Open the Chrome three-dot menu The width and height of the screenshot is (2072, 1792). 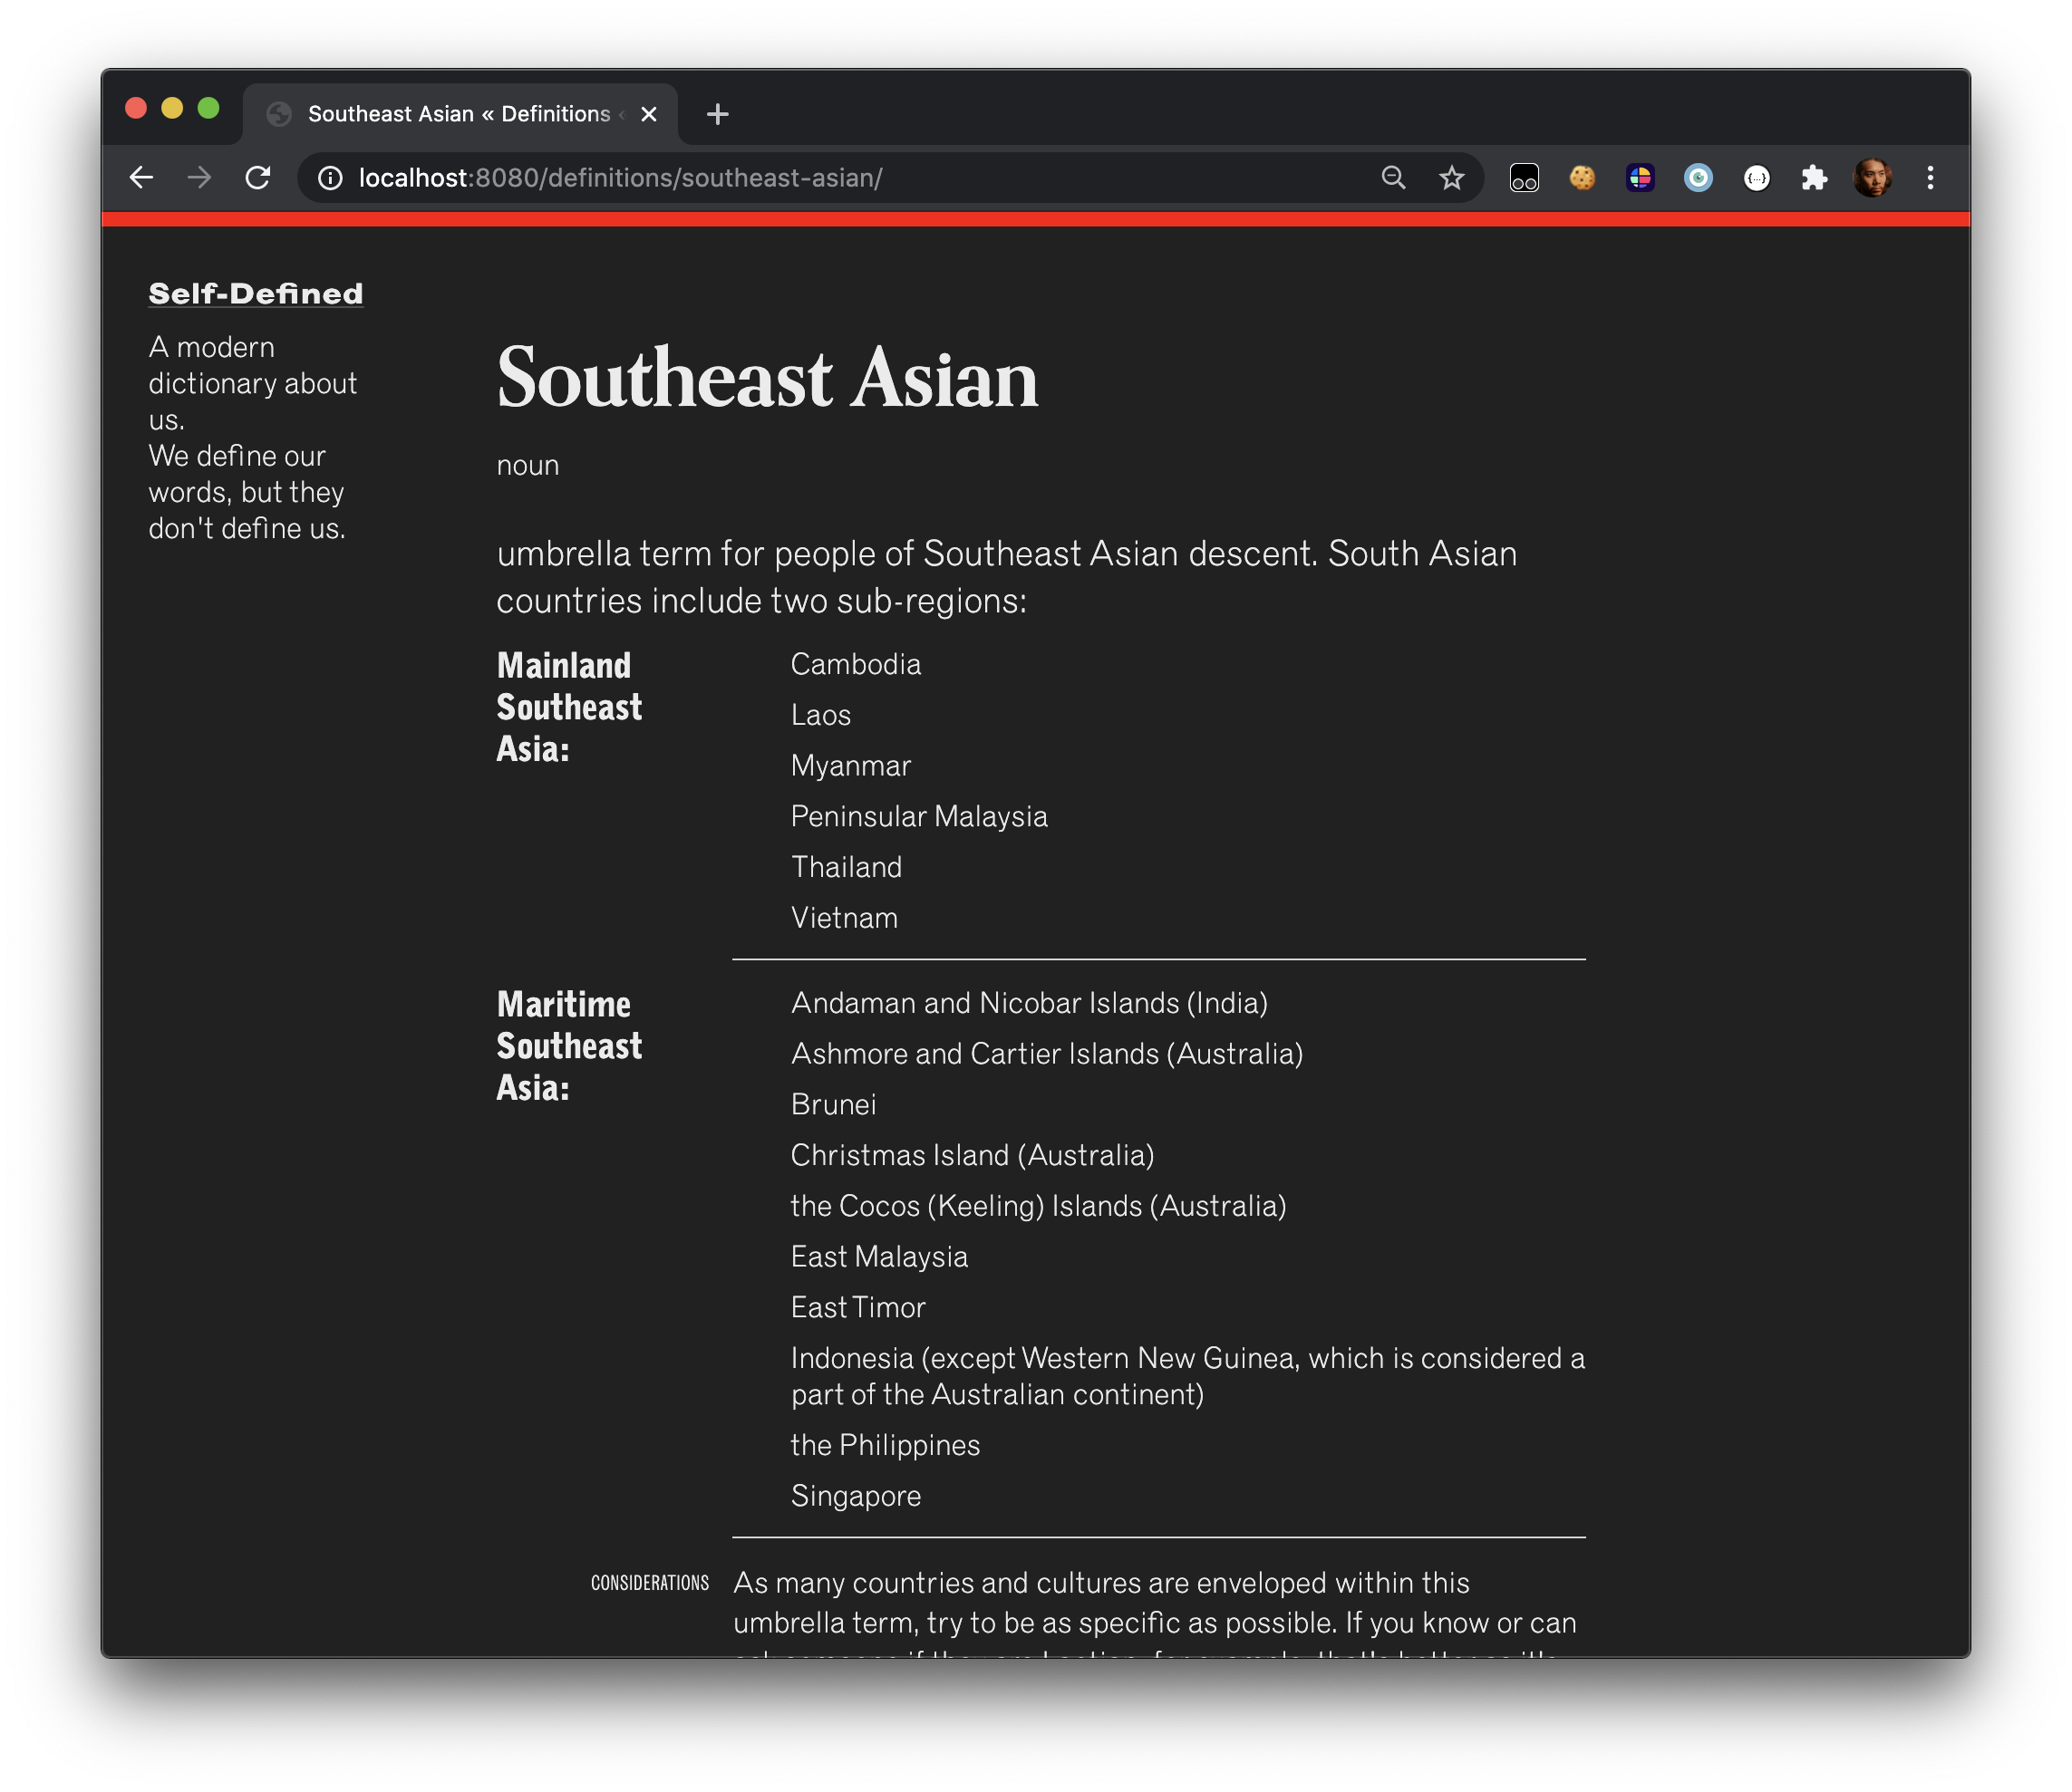[1930, 178]
